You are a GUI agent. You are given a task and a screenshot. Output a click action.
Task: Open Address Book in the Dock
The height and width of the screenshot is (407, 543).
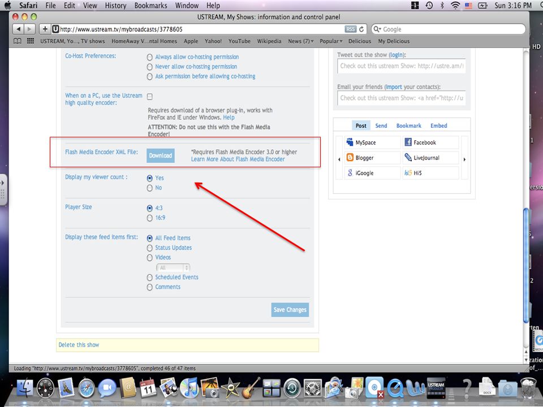coord(128,388)
